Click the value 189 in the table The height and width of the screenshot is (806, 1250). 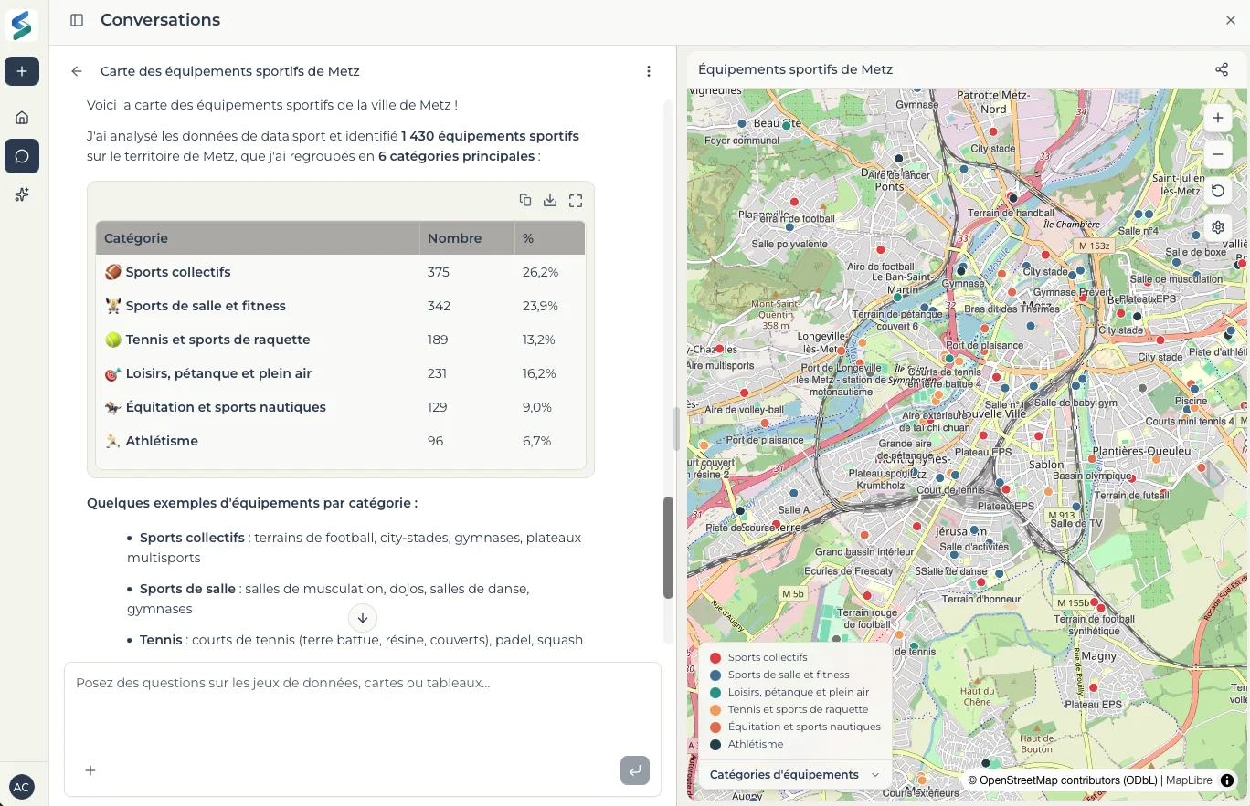[x=438, y=340]
